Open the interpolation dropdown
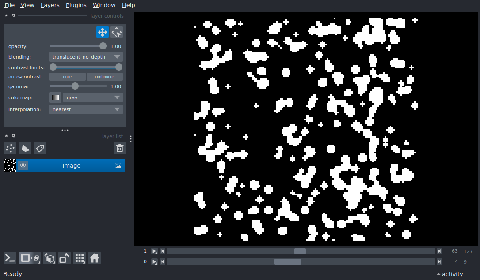 [x=86, y=109]
